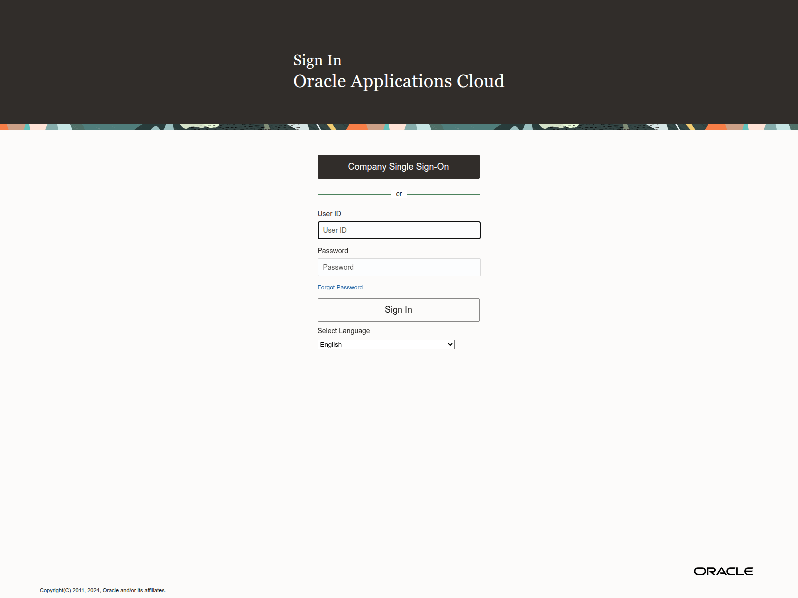Viewport: 798px width, 598px height.
Task: Click the Oracle Applications Cloud heading
Action: click(399, 81)
